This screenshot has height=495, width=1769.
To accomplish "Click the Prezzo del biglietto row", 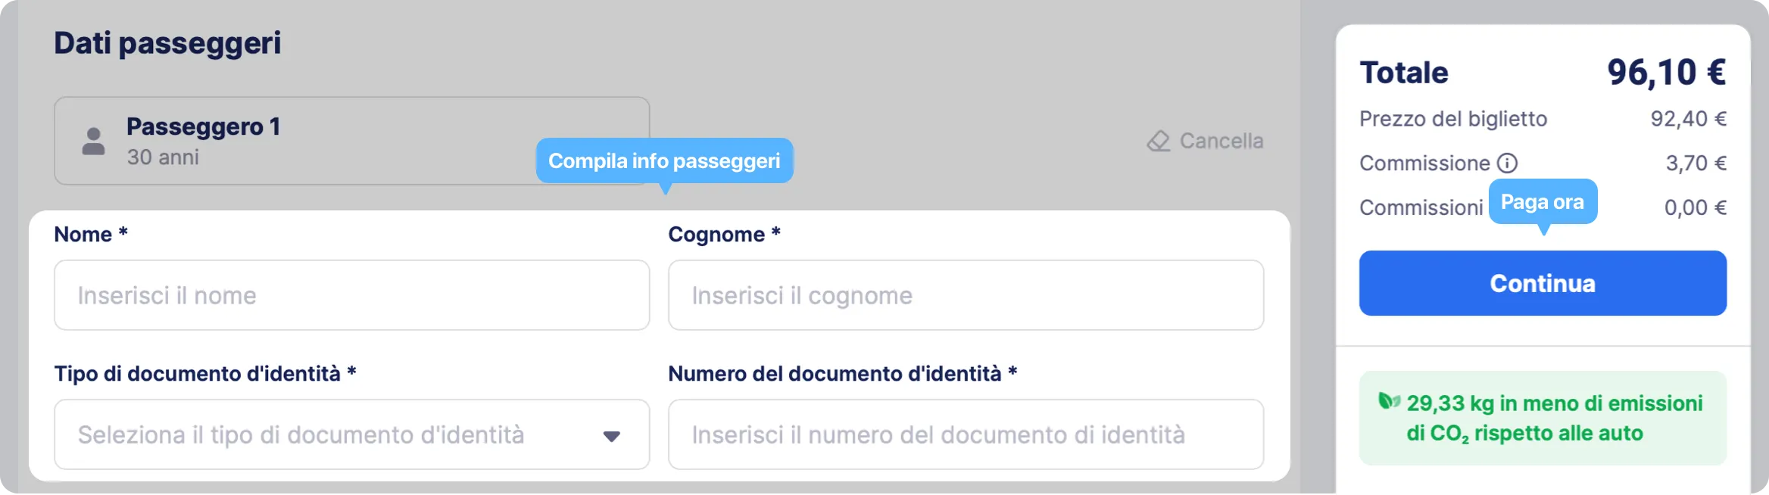I will [x=1543, y=119].
